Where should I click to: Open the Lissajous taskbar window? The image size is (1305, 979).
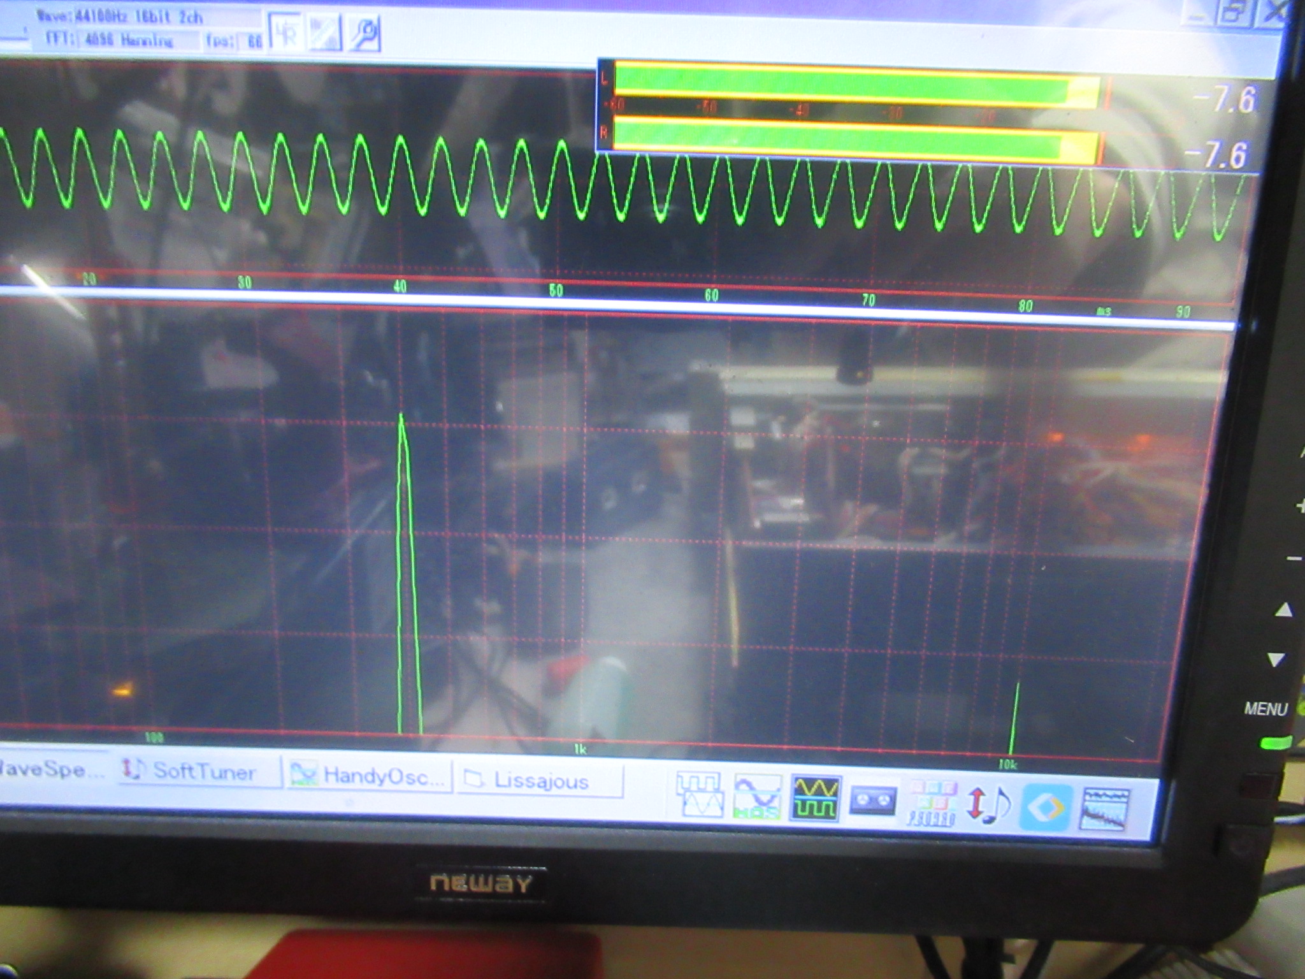point(538,781)
